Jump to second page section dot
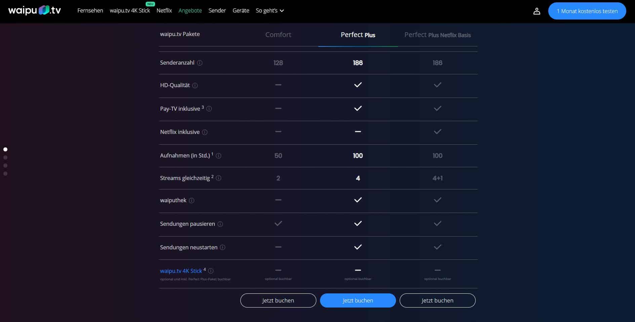635x322 pixels. [5, 157]
